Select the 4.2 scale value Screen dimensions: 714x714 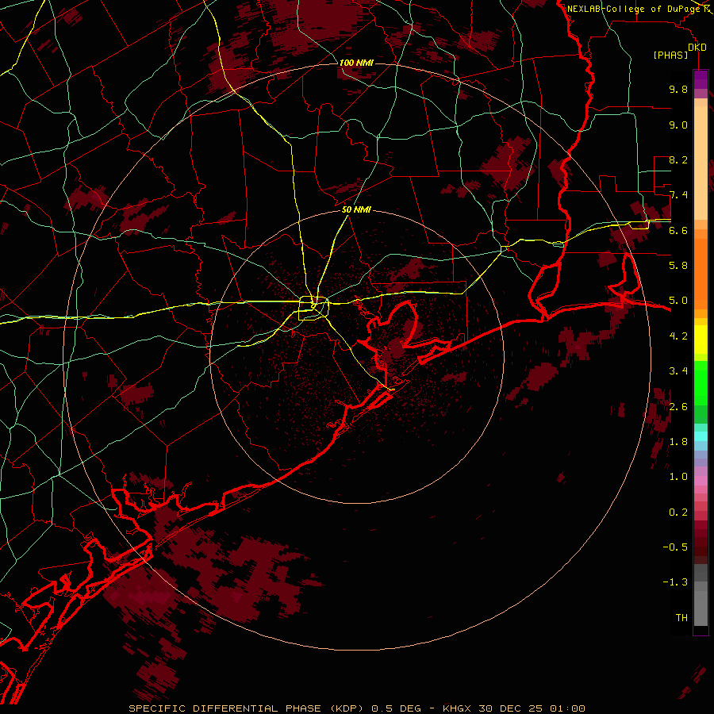678,336
